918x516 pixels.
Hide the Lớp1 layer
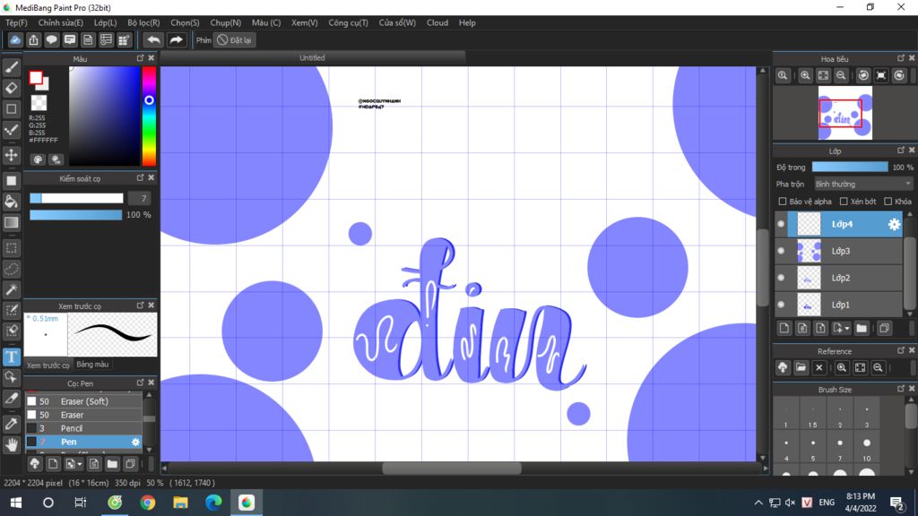(781, 305)
